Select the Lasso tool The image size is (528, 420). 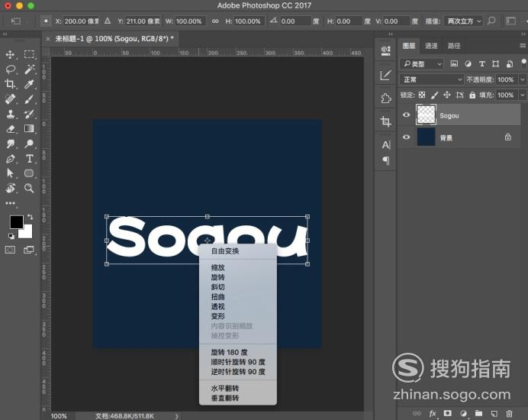pyautogui.click(x=11, y=69)
